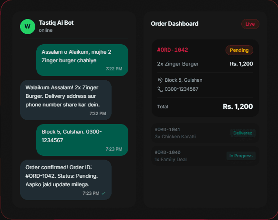Click the In Progress status badge
The width and height of the screenshot is (278, 220).
click(x=241, y=156)
